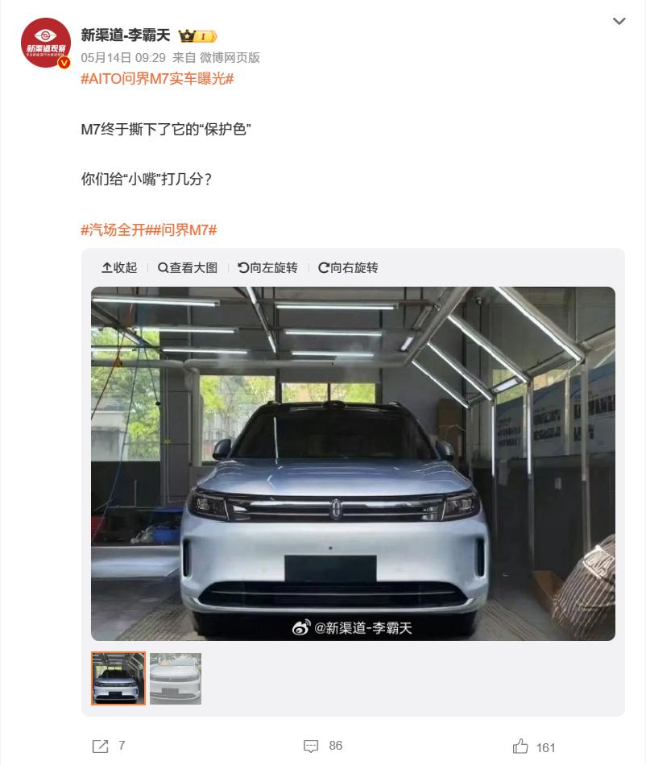
Task: Open the #汽场全开# hashtag
Action: point(114,229)
